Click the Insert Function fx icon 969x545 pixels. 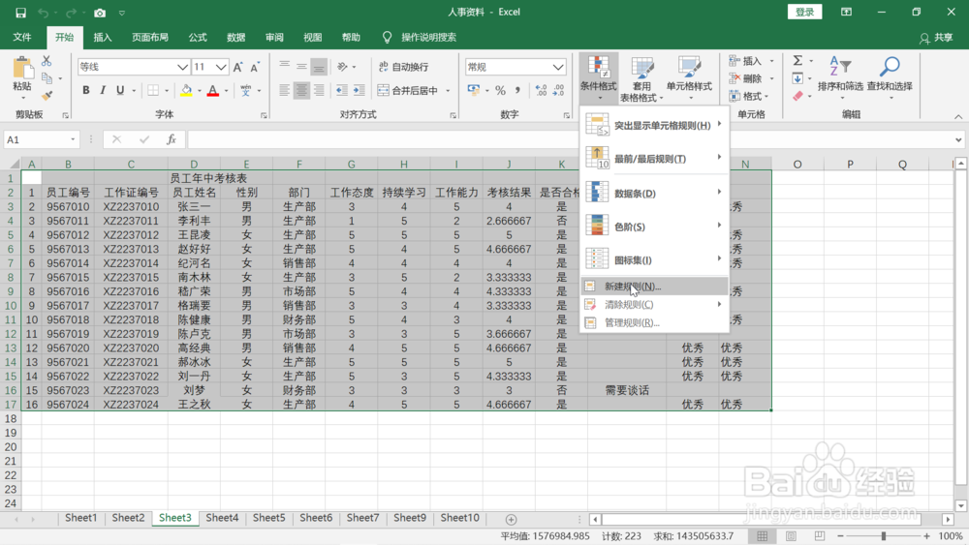172,139
